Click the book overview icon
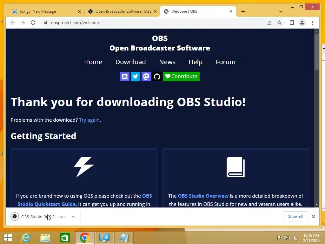 pos(236,167)
